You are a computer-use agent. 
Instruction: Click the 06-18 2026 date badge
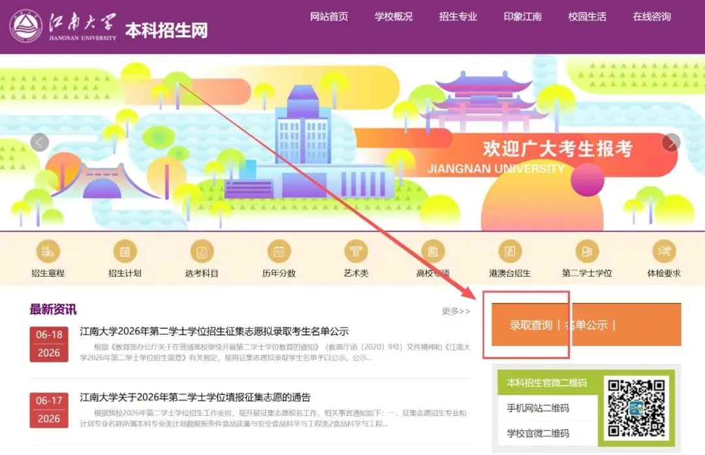(x=49, y=344)
